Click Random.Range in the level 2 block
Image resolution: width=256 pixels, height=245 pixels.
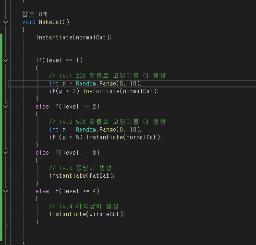pyautogui.click(x=96, y=130)
